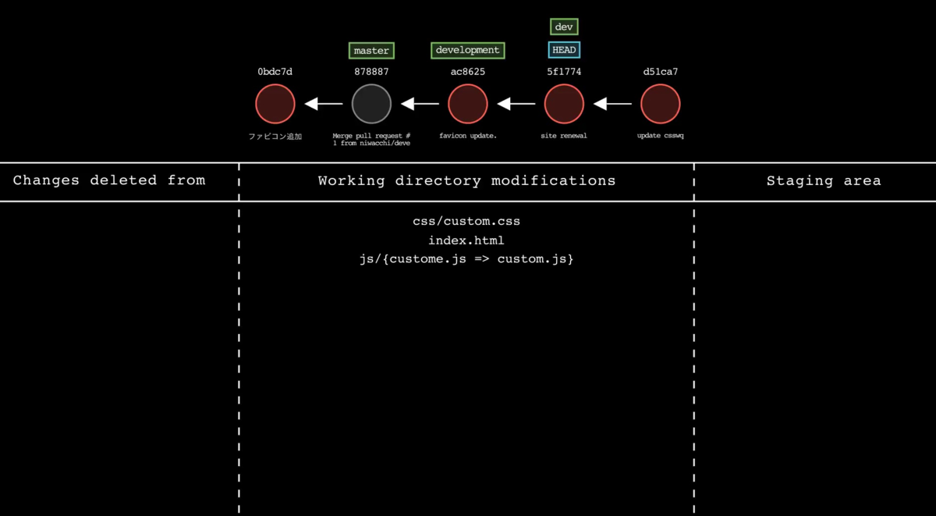Viewport: 936px width, 516px height.
Task: Select the ac8625 commit circle
Action: 467,103
